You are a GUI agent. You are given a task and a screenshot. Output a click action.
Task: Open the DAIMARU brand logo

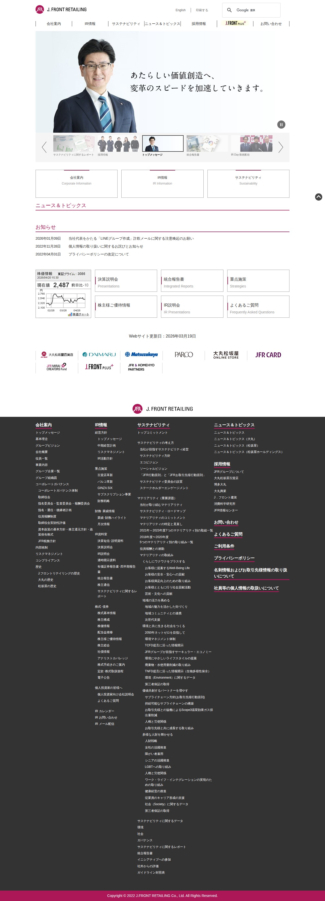click(x=99, y=355)
